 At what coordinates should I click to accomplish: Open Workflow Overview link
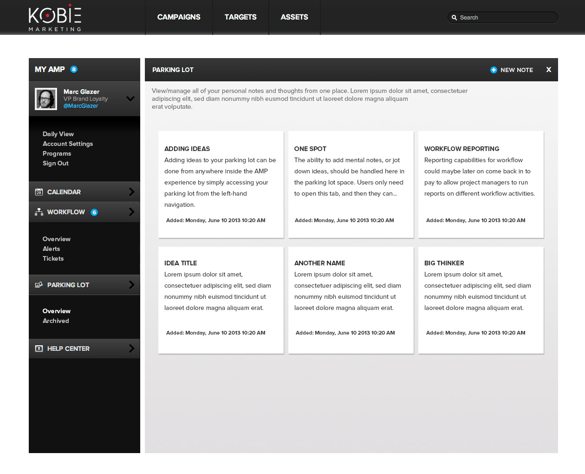[x=57, y=239]
